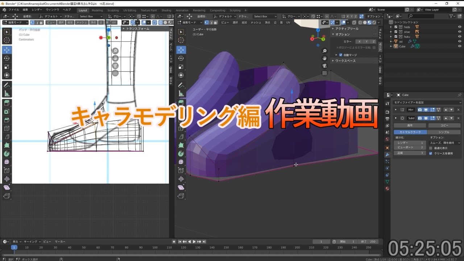Hide the hada collection with eye icon
The image size is (464, 261).
[x=460, y=27]
